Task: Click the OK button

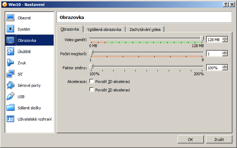Action: click(190, 139)
